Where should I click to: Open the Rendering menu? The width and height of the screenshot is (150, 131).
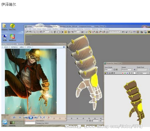80,29
